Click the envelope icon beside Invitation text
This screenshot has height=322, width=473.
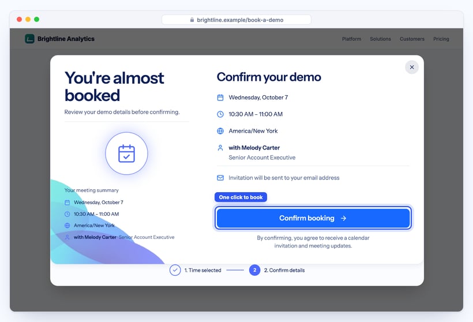(220, 178)
